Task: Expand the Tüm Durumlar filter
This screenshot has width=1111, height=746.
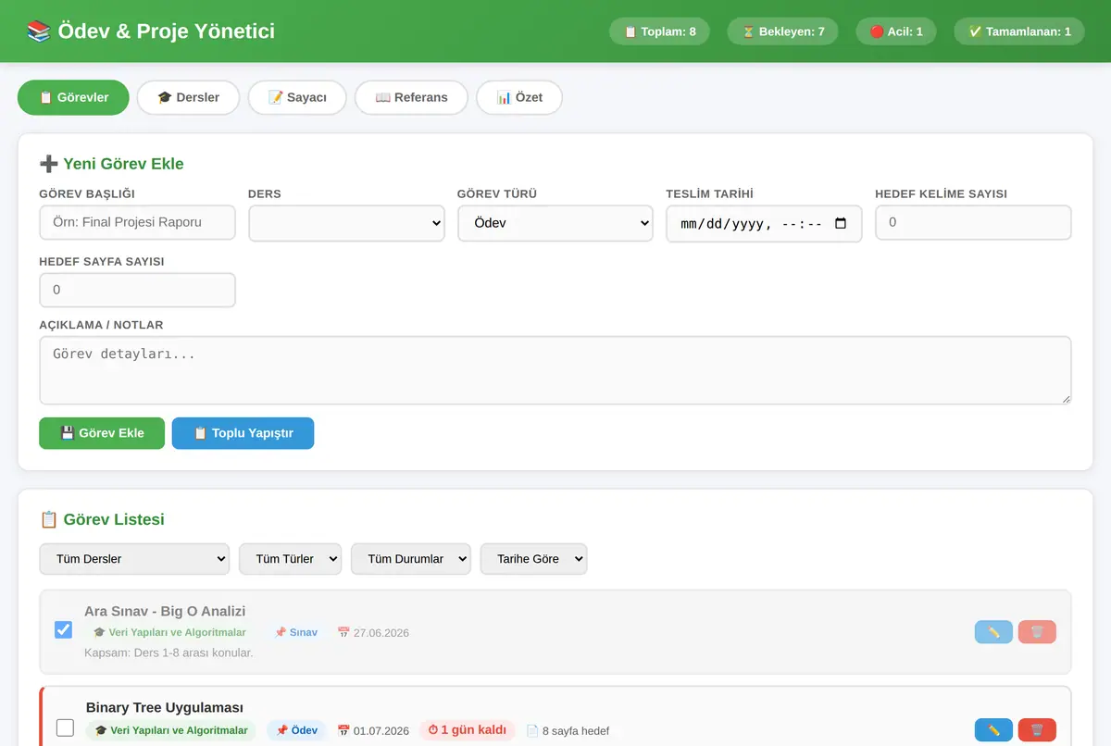Action: tap(411, 559)
